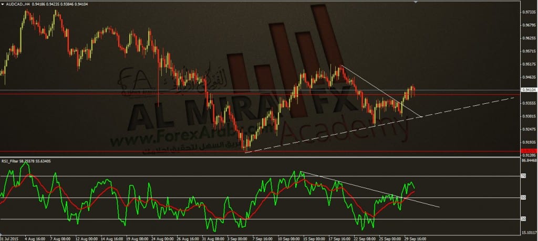The height and width of the screenshot is (241, 538).
Task: Click the separator between chart and RSI panel
Action: 261,157
